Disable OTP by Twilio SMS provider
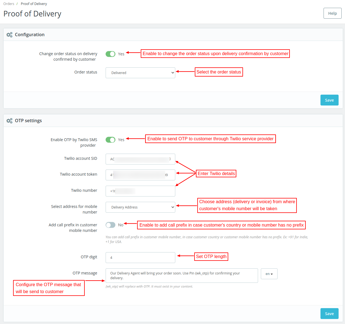The image size is (345, 324). (x=110, y=140)
